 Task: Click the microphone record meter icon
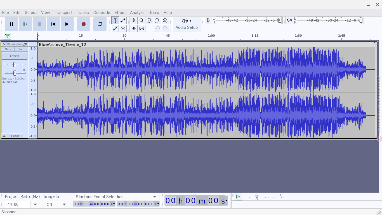click(x=208, y=20)
